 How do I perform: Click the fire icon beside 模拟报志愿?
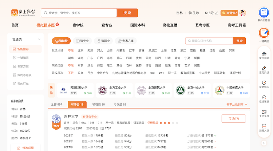(x=57, y=24)
